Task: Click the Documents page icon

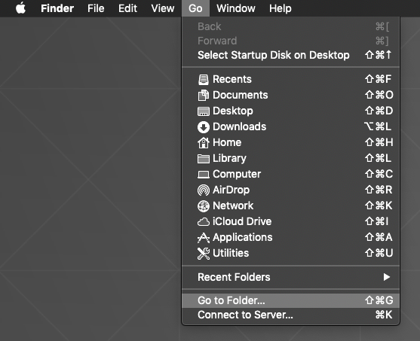Action: pos(204,95)
